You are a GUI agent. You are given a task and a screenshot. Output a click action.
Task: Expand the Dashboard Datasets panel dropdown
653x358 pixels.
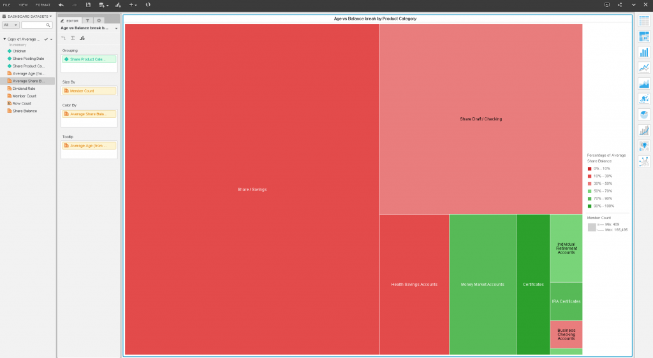click(50, 16)
